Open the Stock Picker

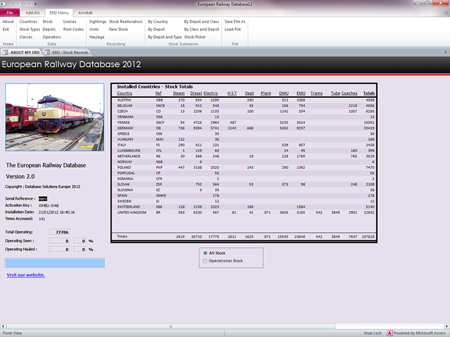coord(195,37)
